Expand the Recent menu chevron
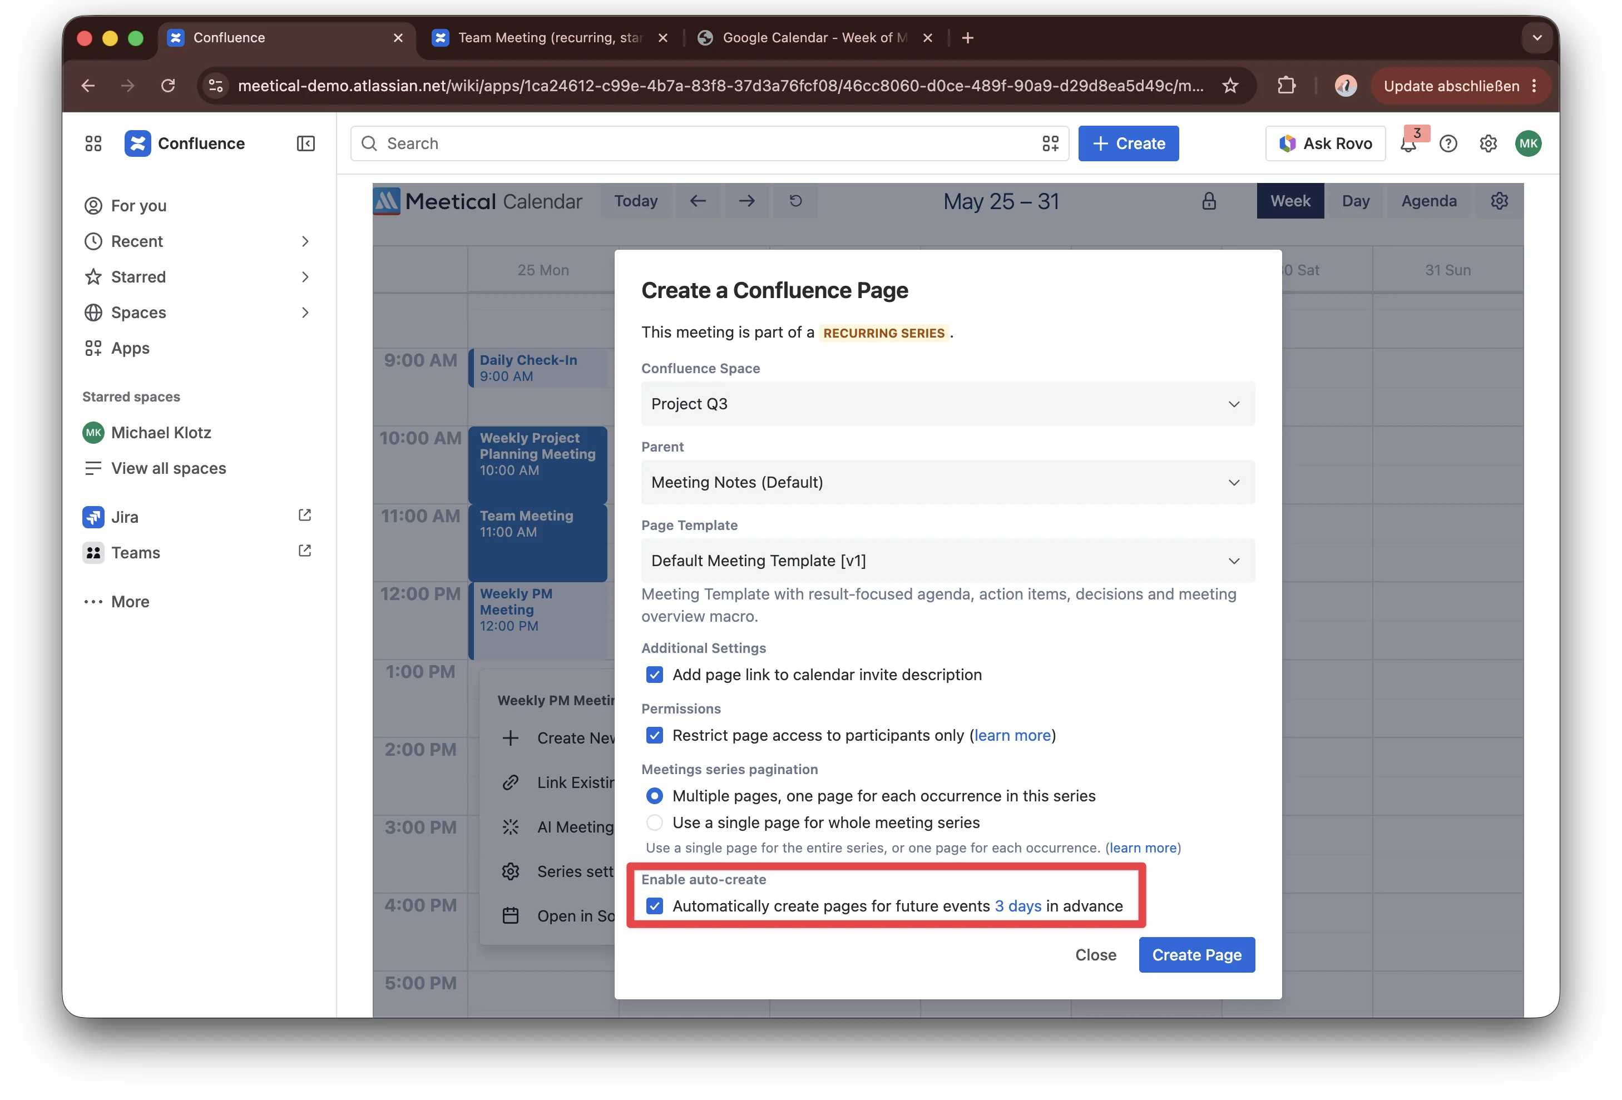1622x1100 pixels. (305, 241)
